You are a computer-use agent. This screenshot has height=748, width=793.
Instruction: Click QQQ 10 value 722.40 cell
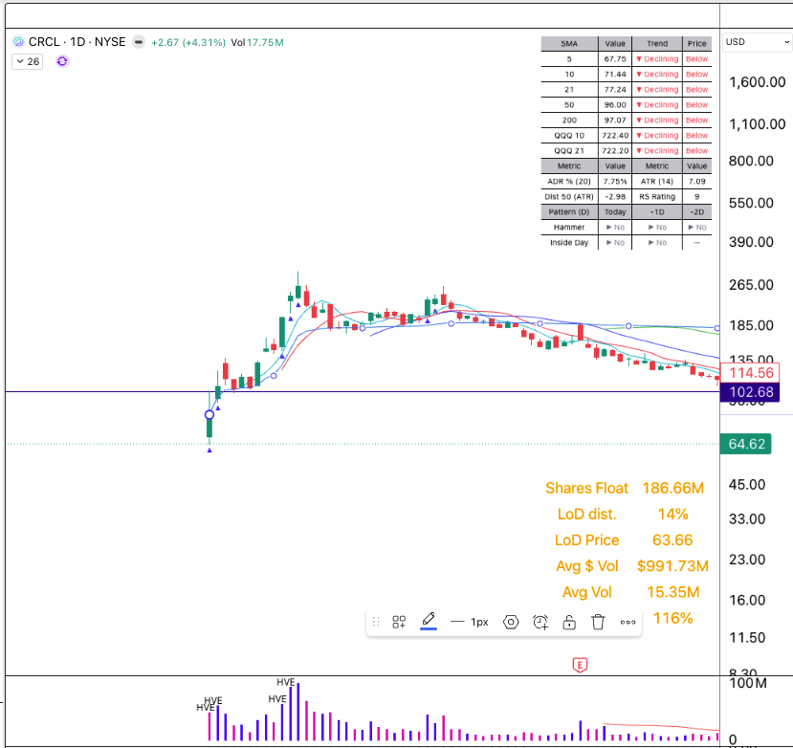pyautogui.click(x=615, y=136)
